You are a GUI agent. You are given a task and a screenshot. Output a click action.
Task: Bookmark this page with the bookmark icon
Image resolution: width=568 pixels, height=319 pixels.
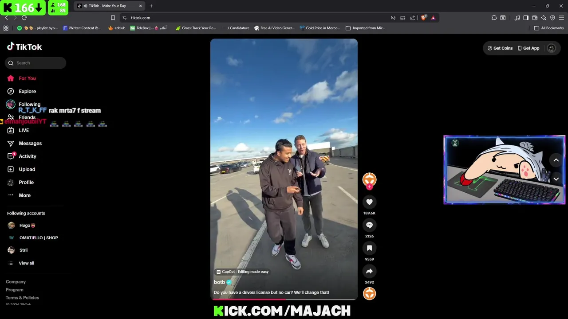113,18
